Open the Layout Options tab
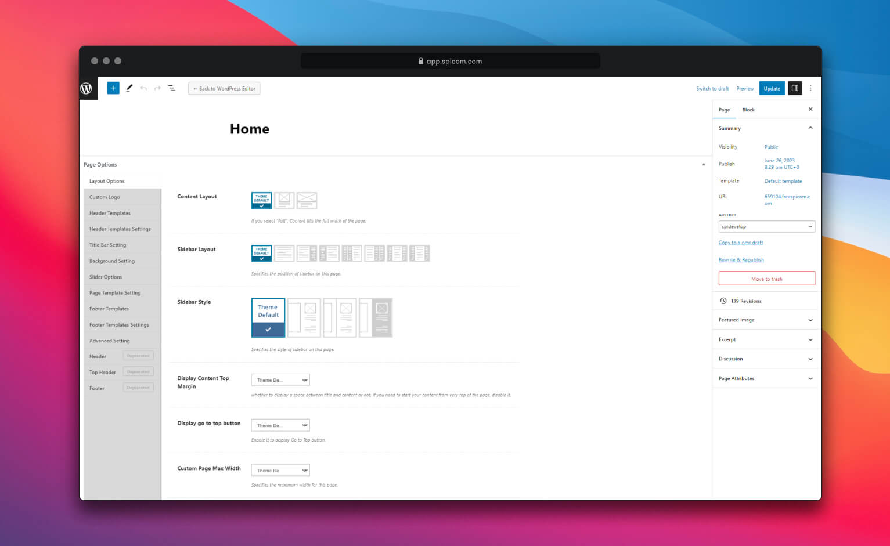 pyautogui.click(x=122, y=181)
